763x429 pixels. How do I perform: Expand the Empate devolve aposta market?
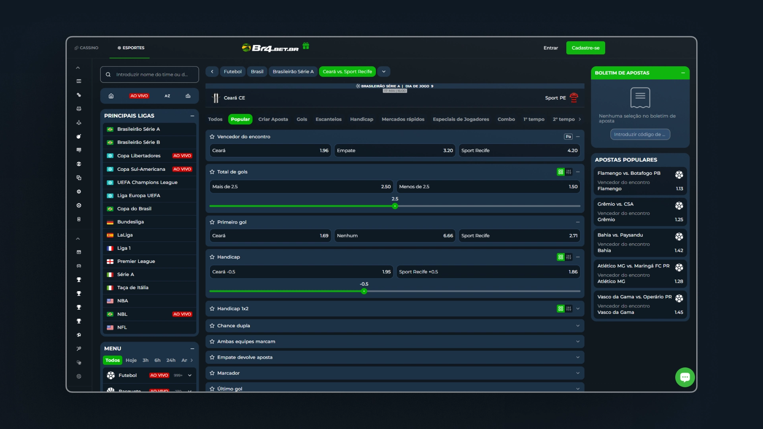(x=578, y=357)
